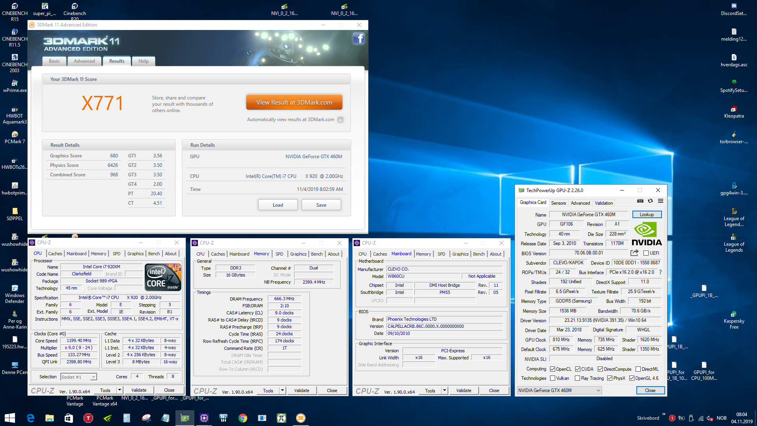Image resolution: width=757 pixels, height=426 pixels.
Task: Click the NVIDIA GeForce icon in taskbar
Action: pyautogui.click(x=108, y=418)
